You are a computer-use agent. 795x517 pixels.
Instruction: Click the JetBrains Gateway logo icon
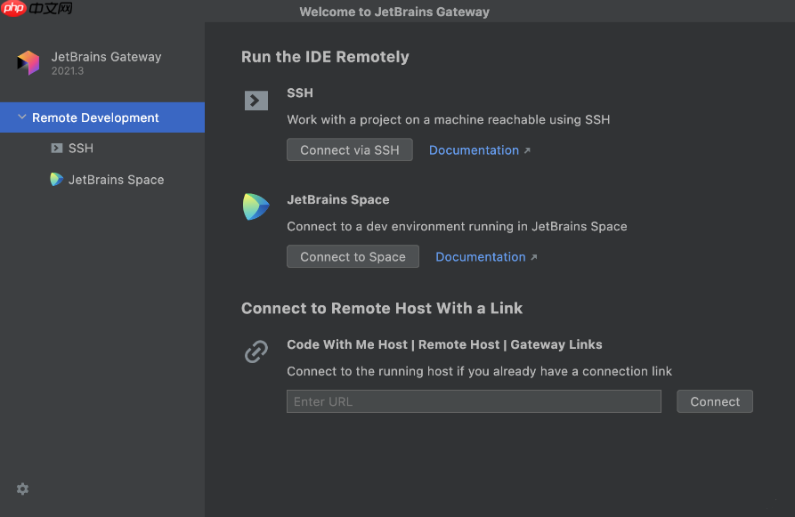coord(28,62)
